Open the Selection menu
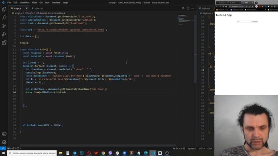 25,3
